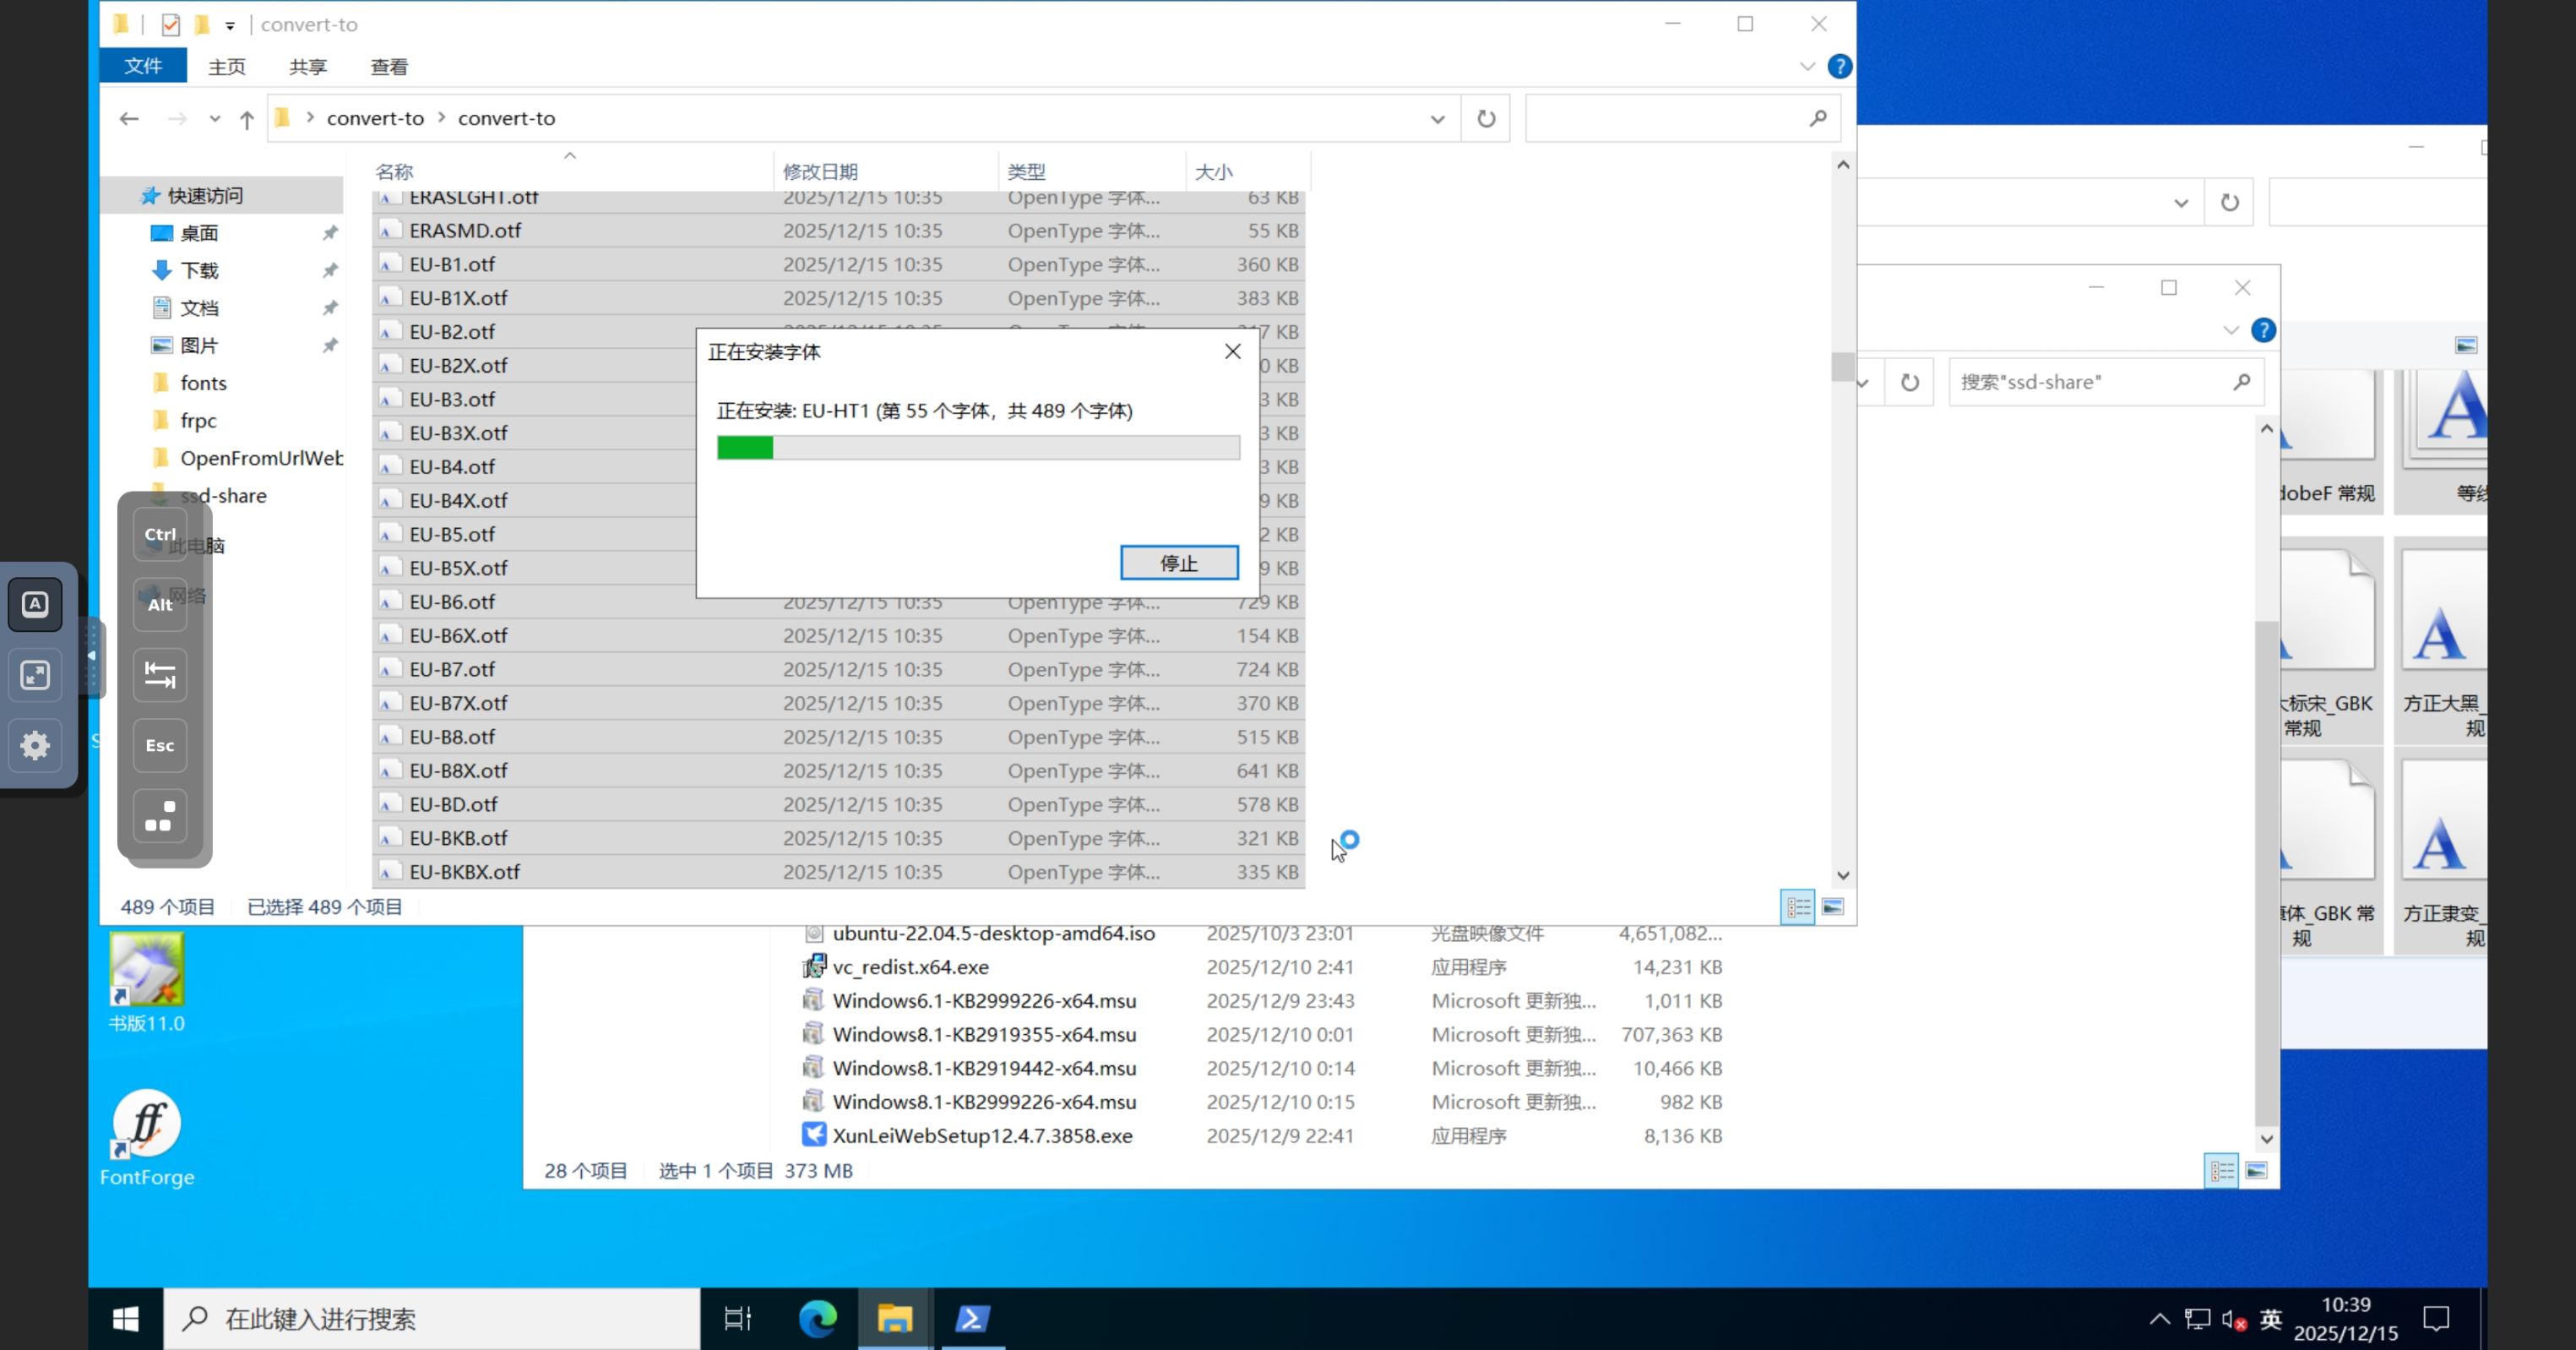Expand the address bar history dropdown
2576x1350 pixels.
[x=1437, y=119]
